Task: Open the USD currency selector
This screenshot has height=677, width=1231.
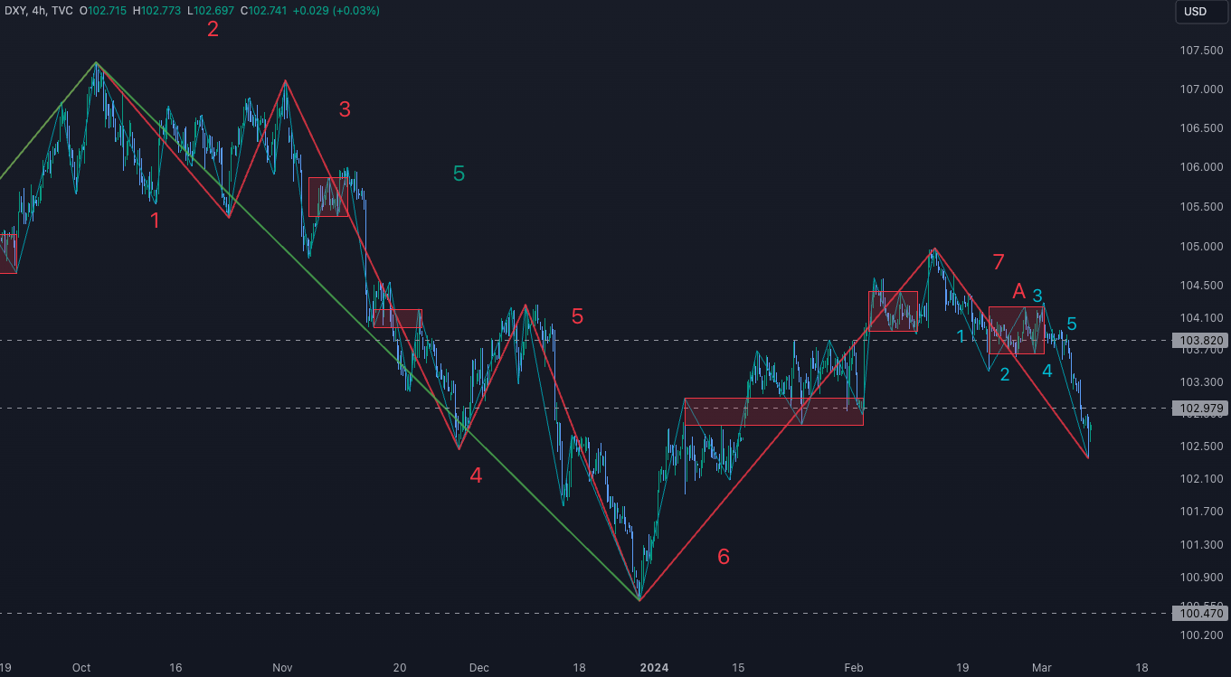Action: point(1196,12)
